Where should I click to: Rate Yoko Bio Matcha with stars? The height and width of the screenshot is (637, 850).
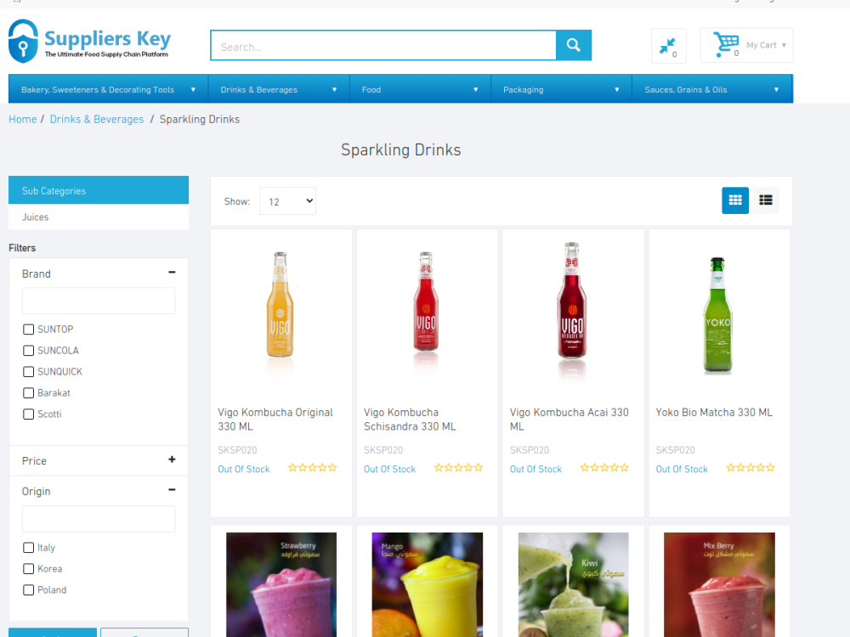pyautogui.click(x=751, y=467)
